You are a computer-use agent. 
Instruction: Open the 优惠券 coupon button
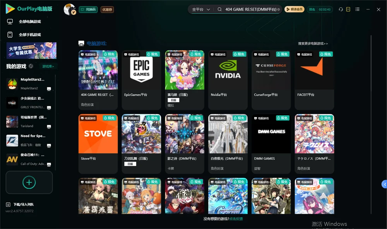[x=107, y=10]
